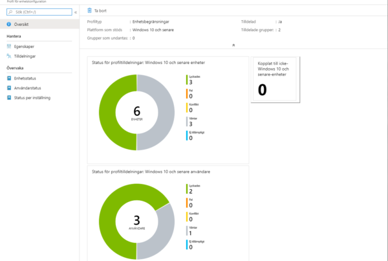
Task: Click the Användarstatus icon in sidebar
Action: pos(9,88)
